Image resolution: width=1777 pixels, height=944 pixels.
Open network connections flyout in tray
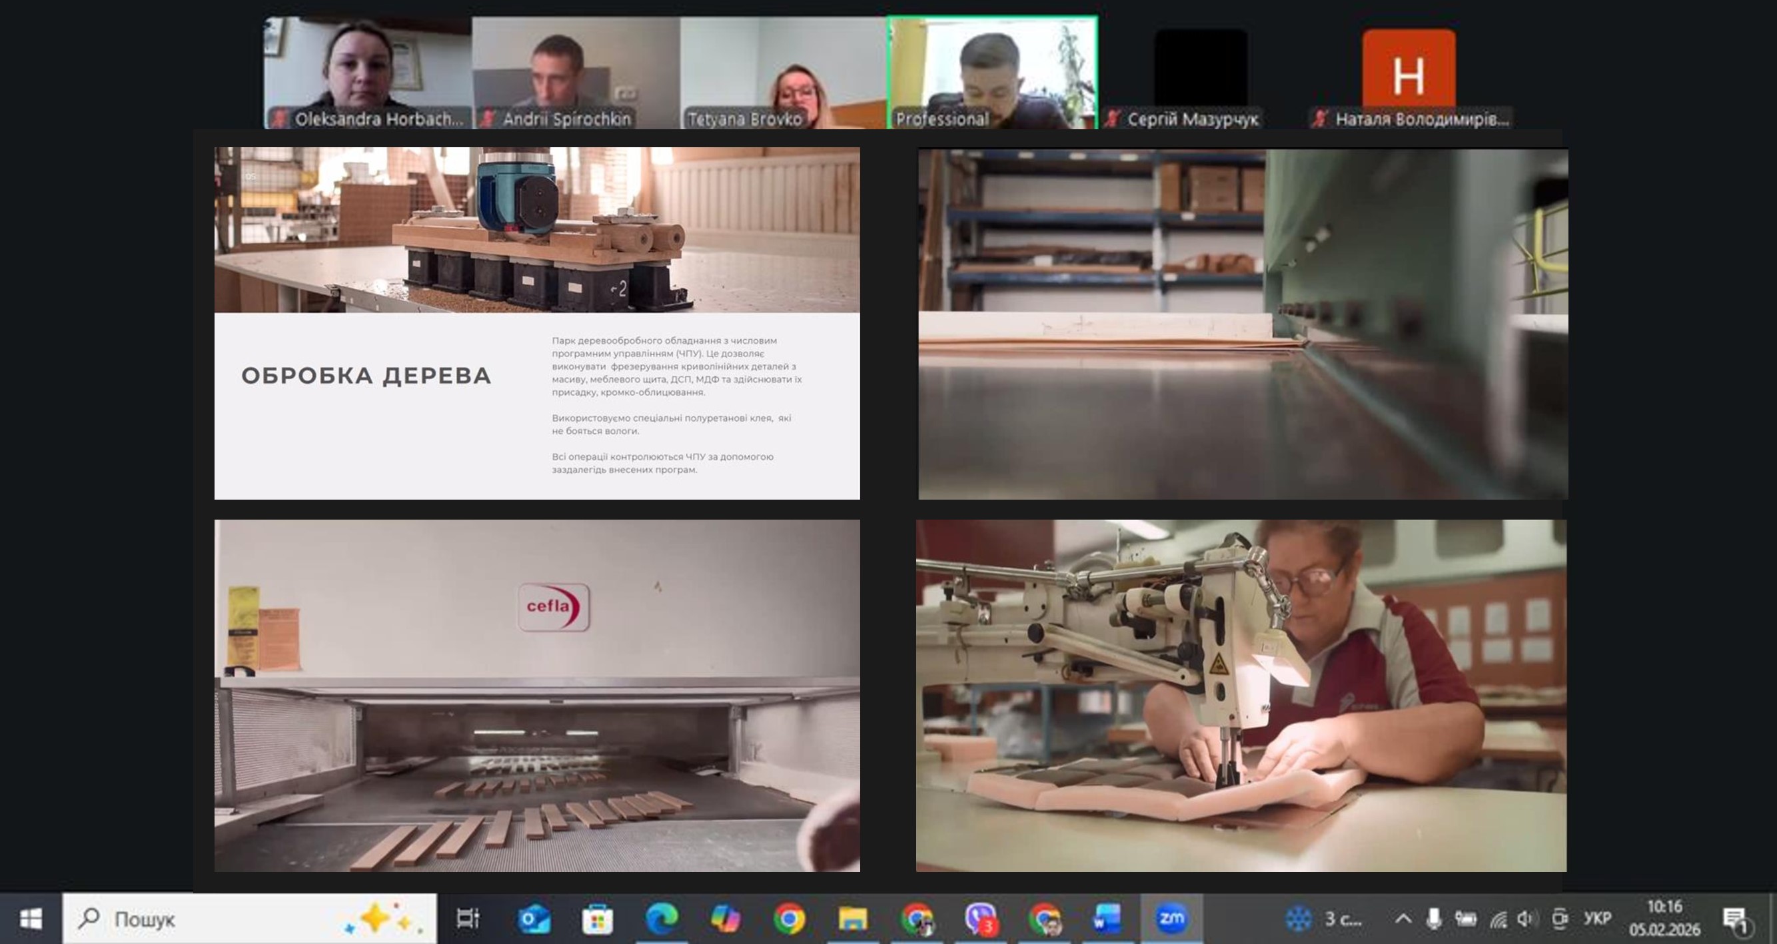point(1497,919)
